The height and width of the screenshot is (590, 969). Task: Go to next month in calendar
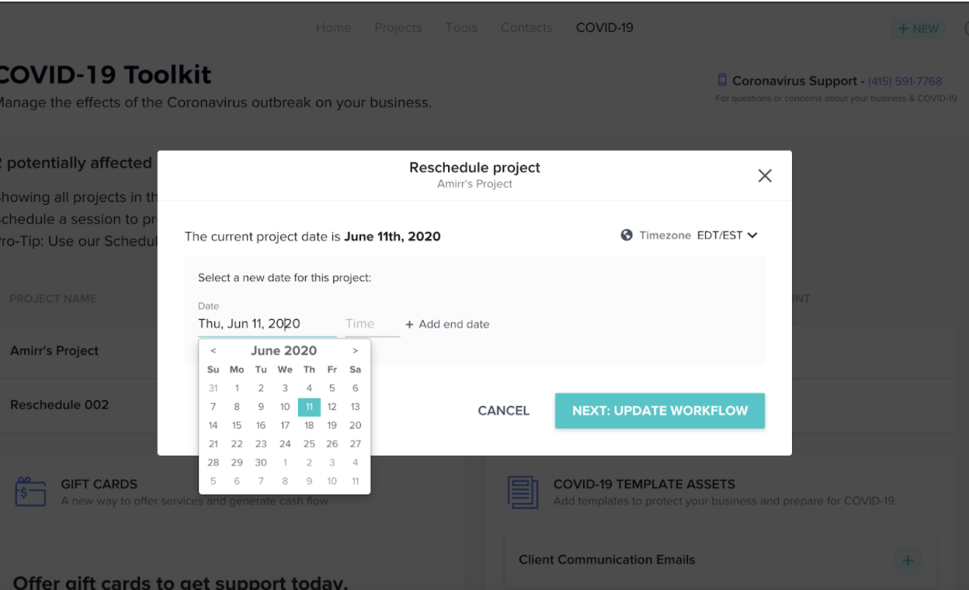coord(356,351)
